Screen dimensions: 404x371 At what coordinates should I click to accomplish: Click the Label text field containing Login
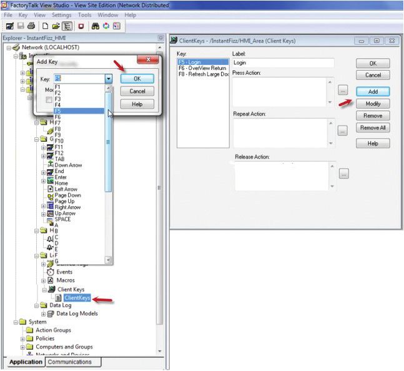coord(283,63)
